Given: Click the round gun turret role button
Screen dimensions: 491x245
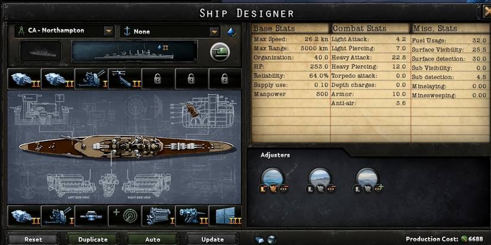Looking at the screenshot, I should (220, 52).
